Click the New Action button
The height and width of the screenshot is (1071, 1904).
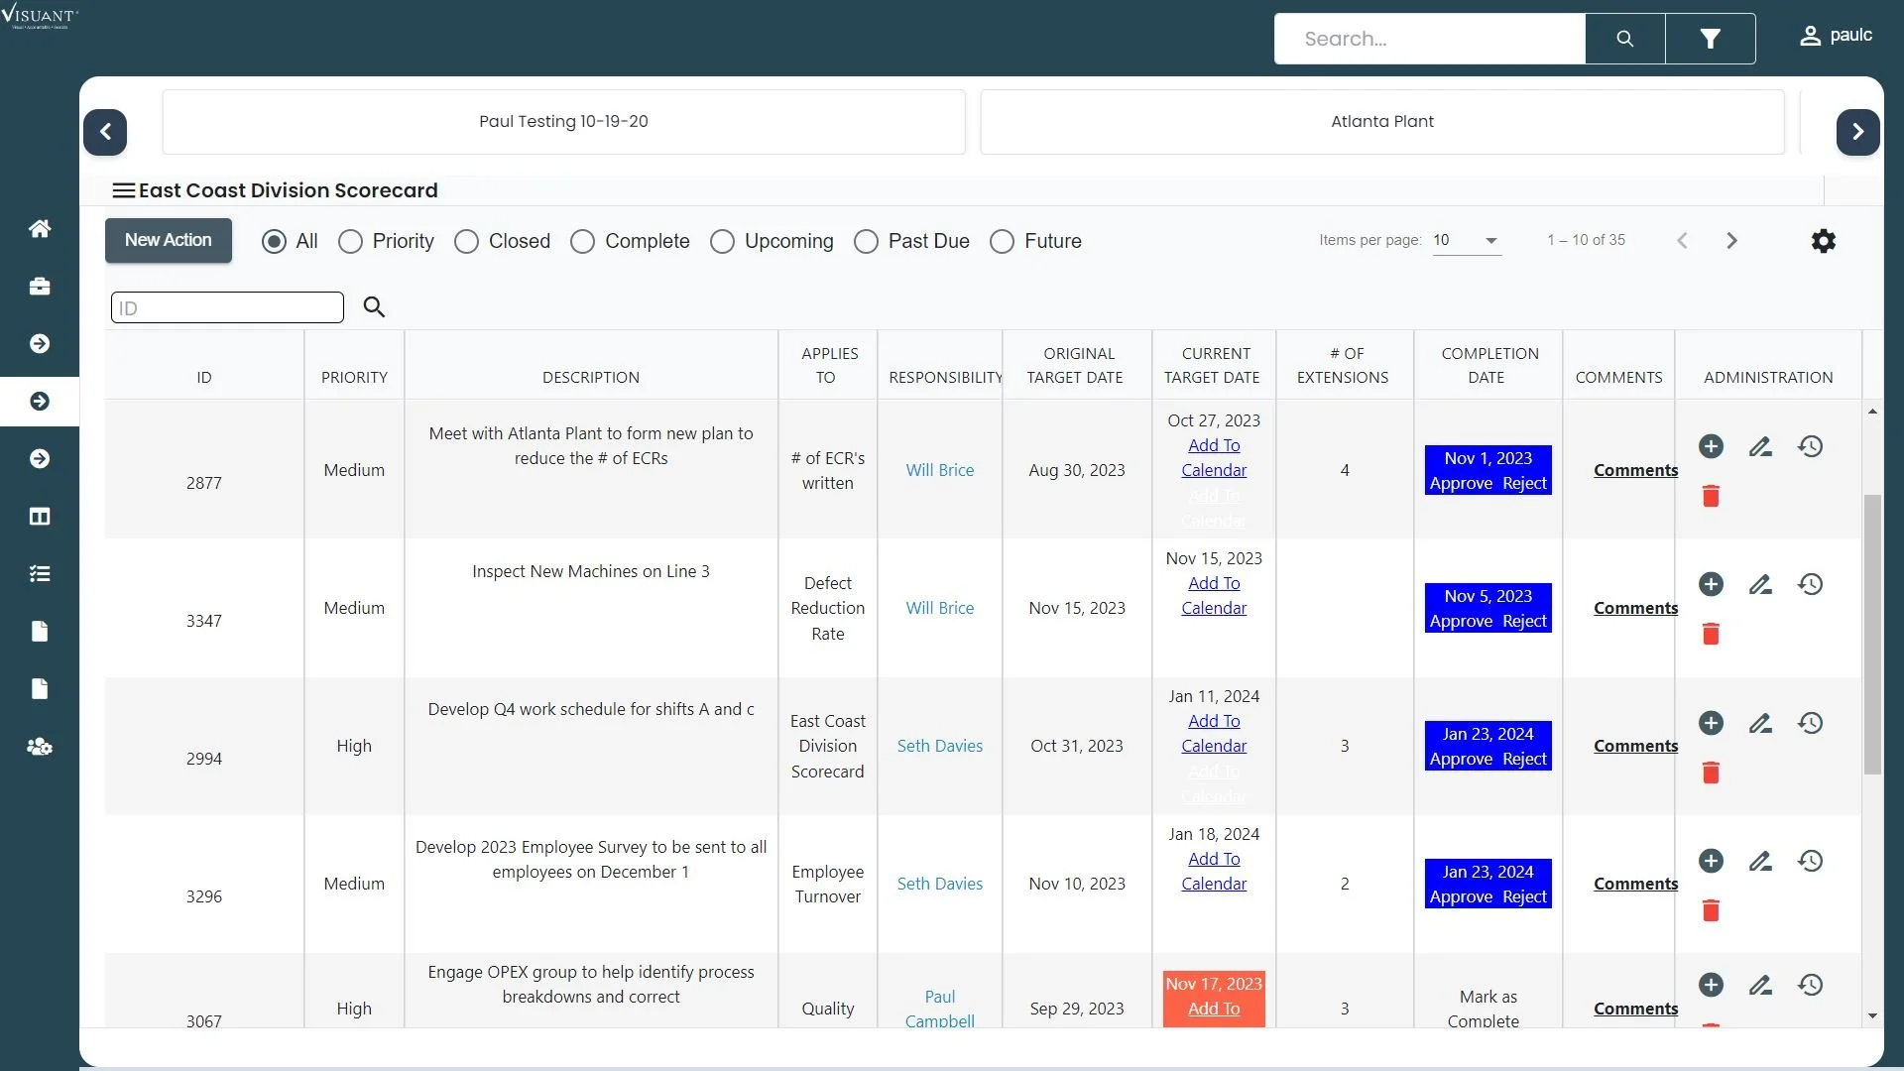click(x=169, y=241)
